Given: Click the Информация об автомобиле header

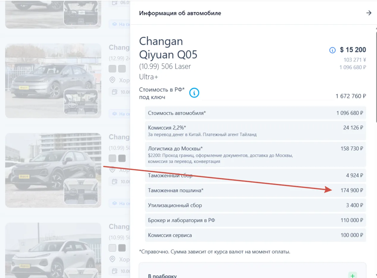Looking at the screenshot, I should (x=180, y=13).
